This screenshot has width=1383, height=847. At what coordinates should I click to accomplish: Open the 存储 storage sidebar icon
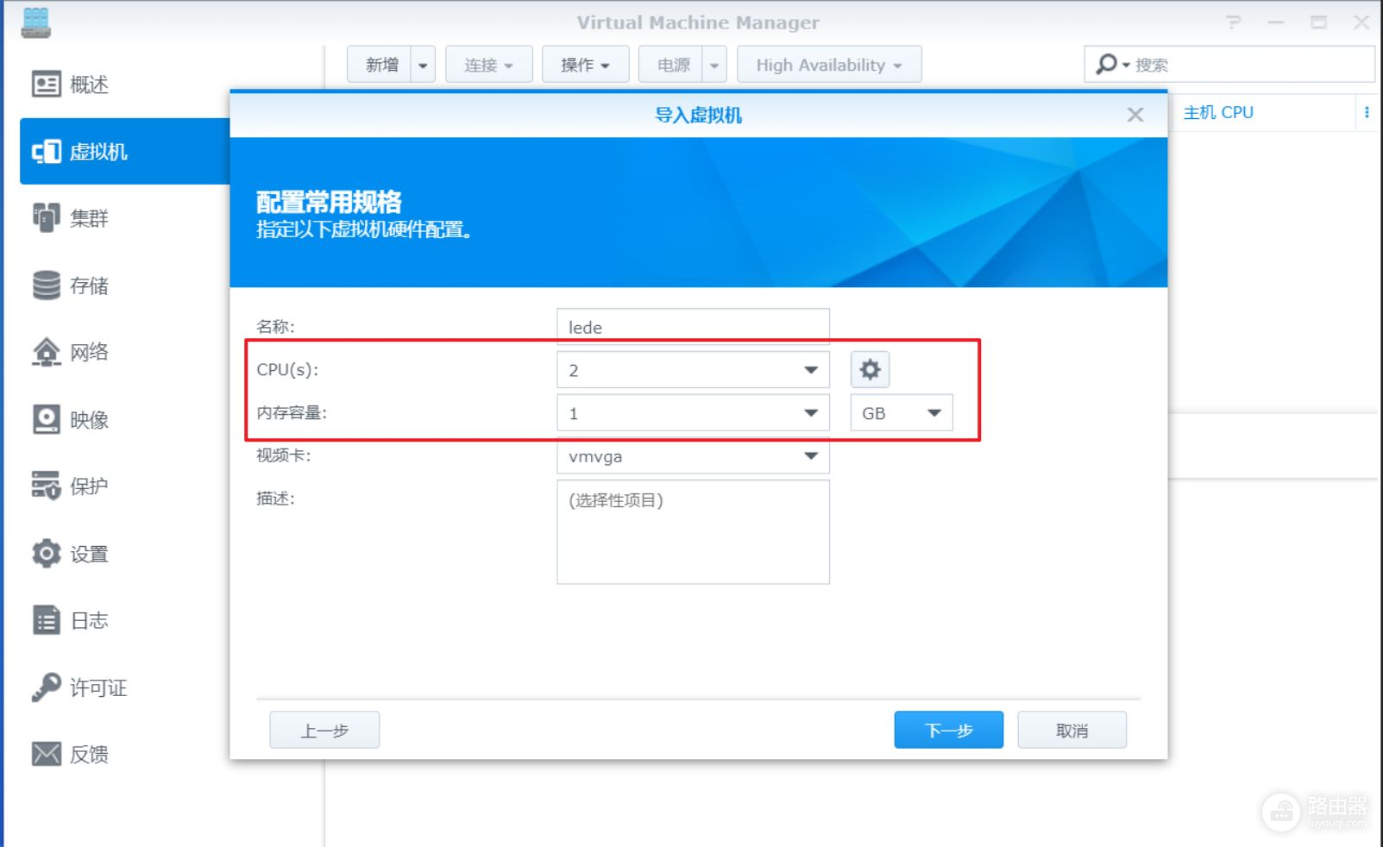(x=47, y=285)
